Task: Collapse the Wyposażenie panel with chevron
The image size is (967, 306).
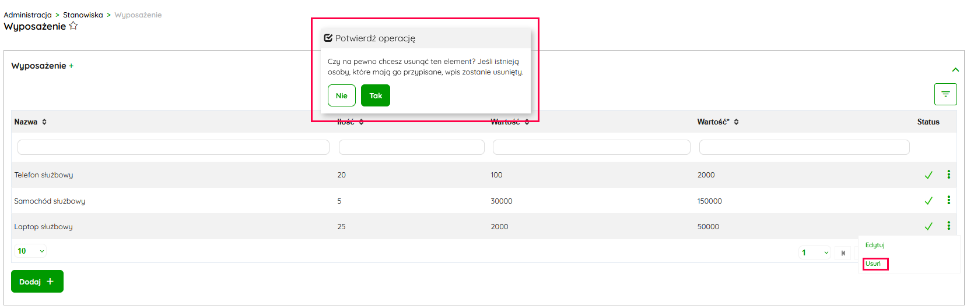Action: pyautogui.click(x=955, y=70)
